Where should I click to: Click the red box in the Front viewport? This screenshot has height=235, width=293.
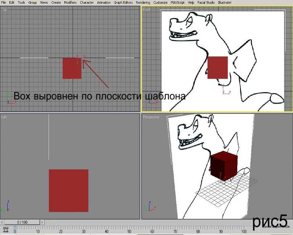tap(217, 67)
